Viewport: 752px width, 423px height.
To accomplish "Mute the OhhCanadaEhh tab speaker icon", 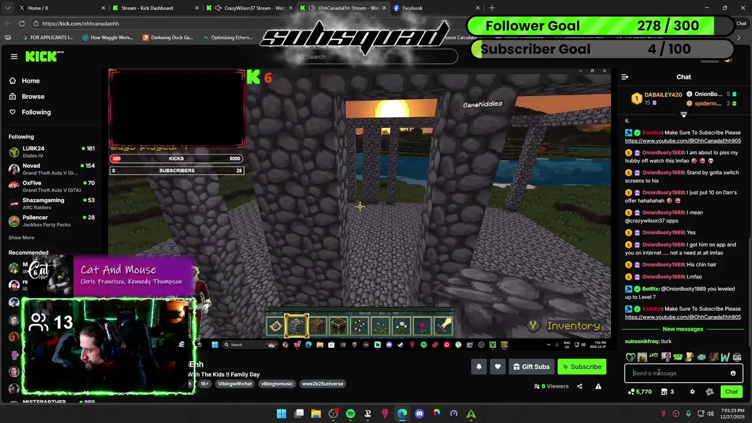I will 312,8.
